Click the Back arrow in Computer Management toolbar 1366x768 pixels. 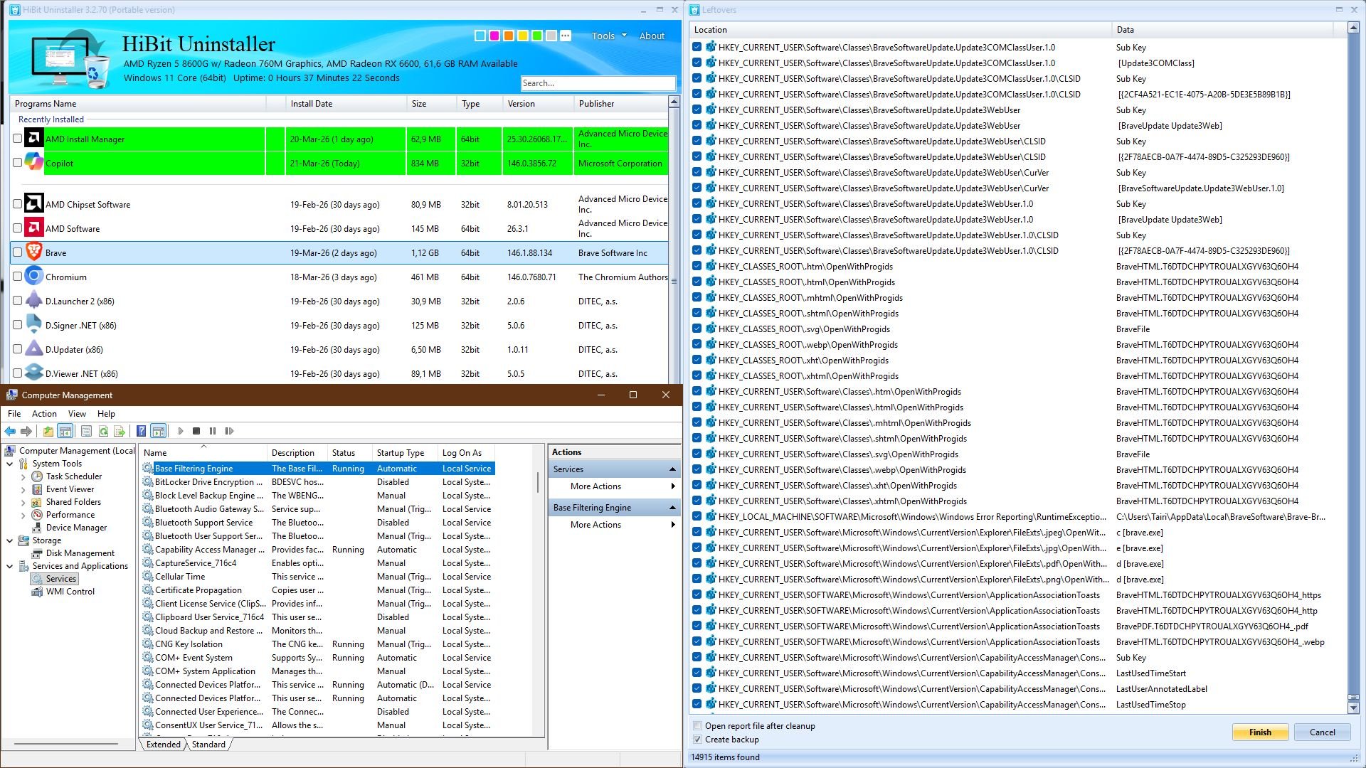coord(10,431)
